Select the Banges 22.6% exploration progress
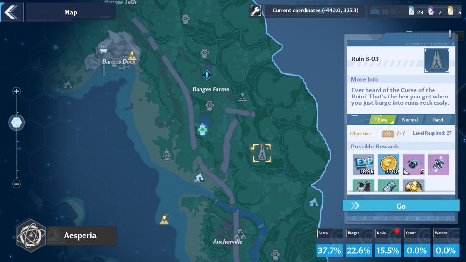This screenshot has height=262, width=466. [358, 242]
